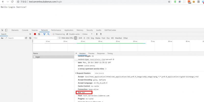Click the blue asterisk extension icon
The width and height of the screenshot is (204, 102).
(180, 2)
